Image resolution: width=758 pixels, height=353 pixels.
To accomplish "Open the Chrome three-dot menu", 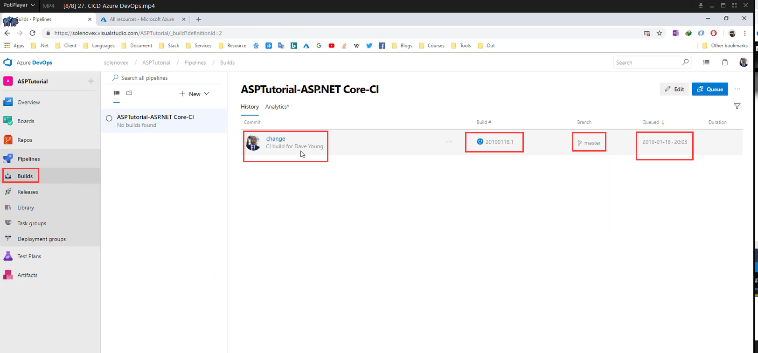I will 745,33.
